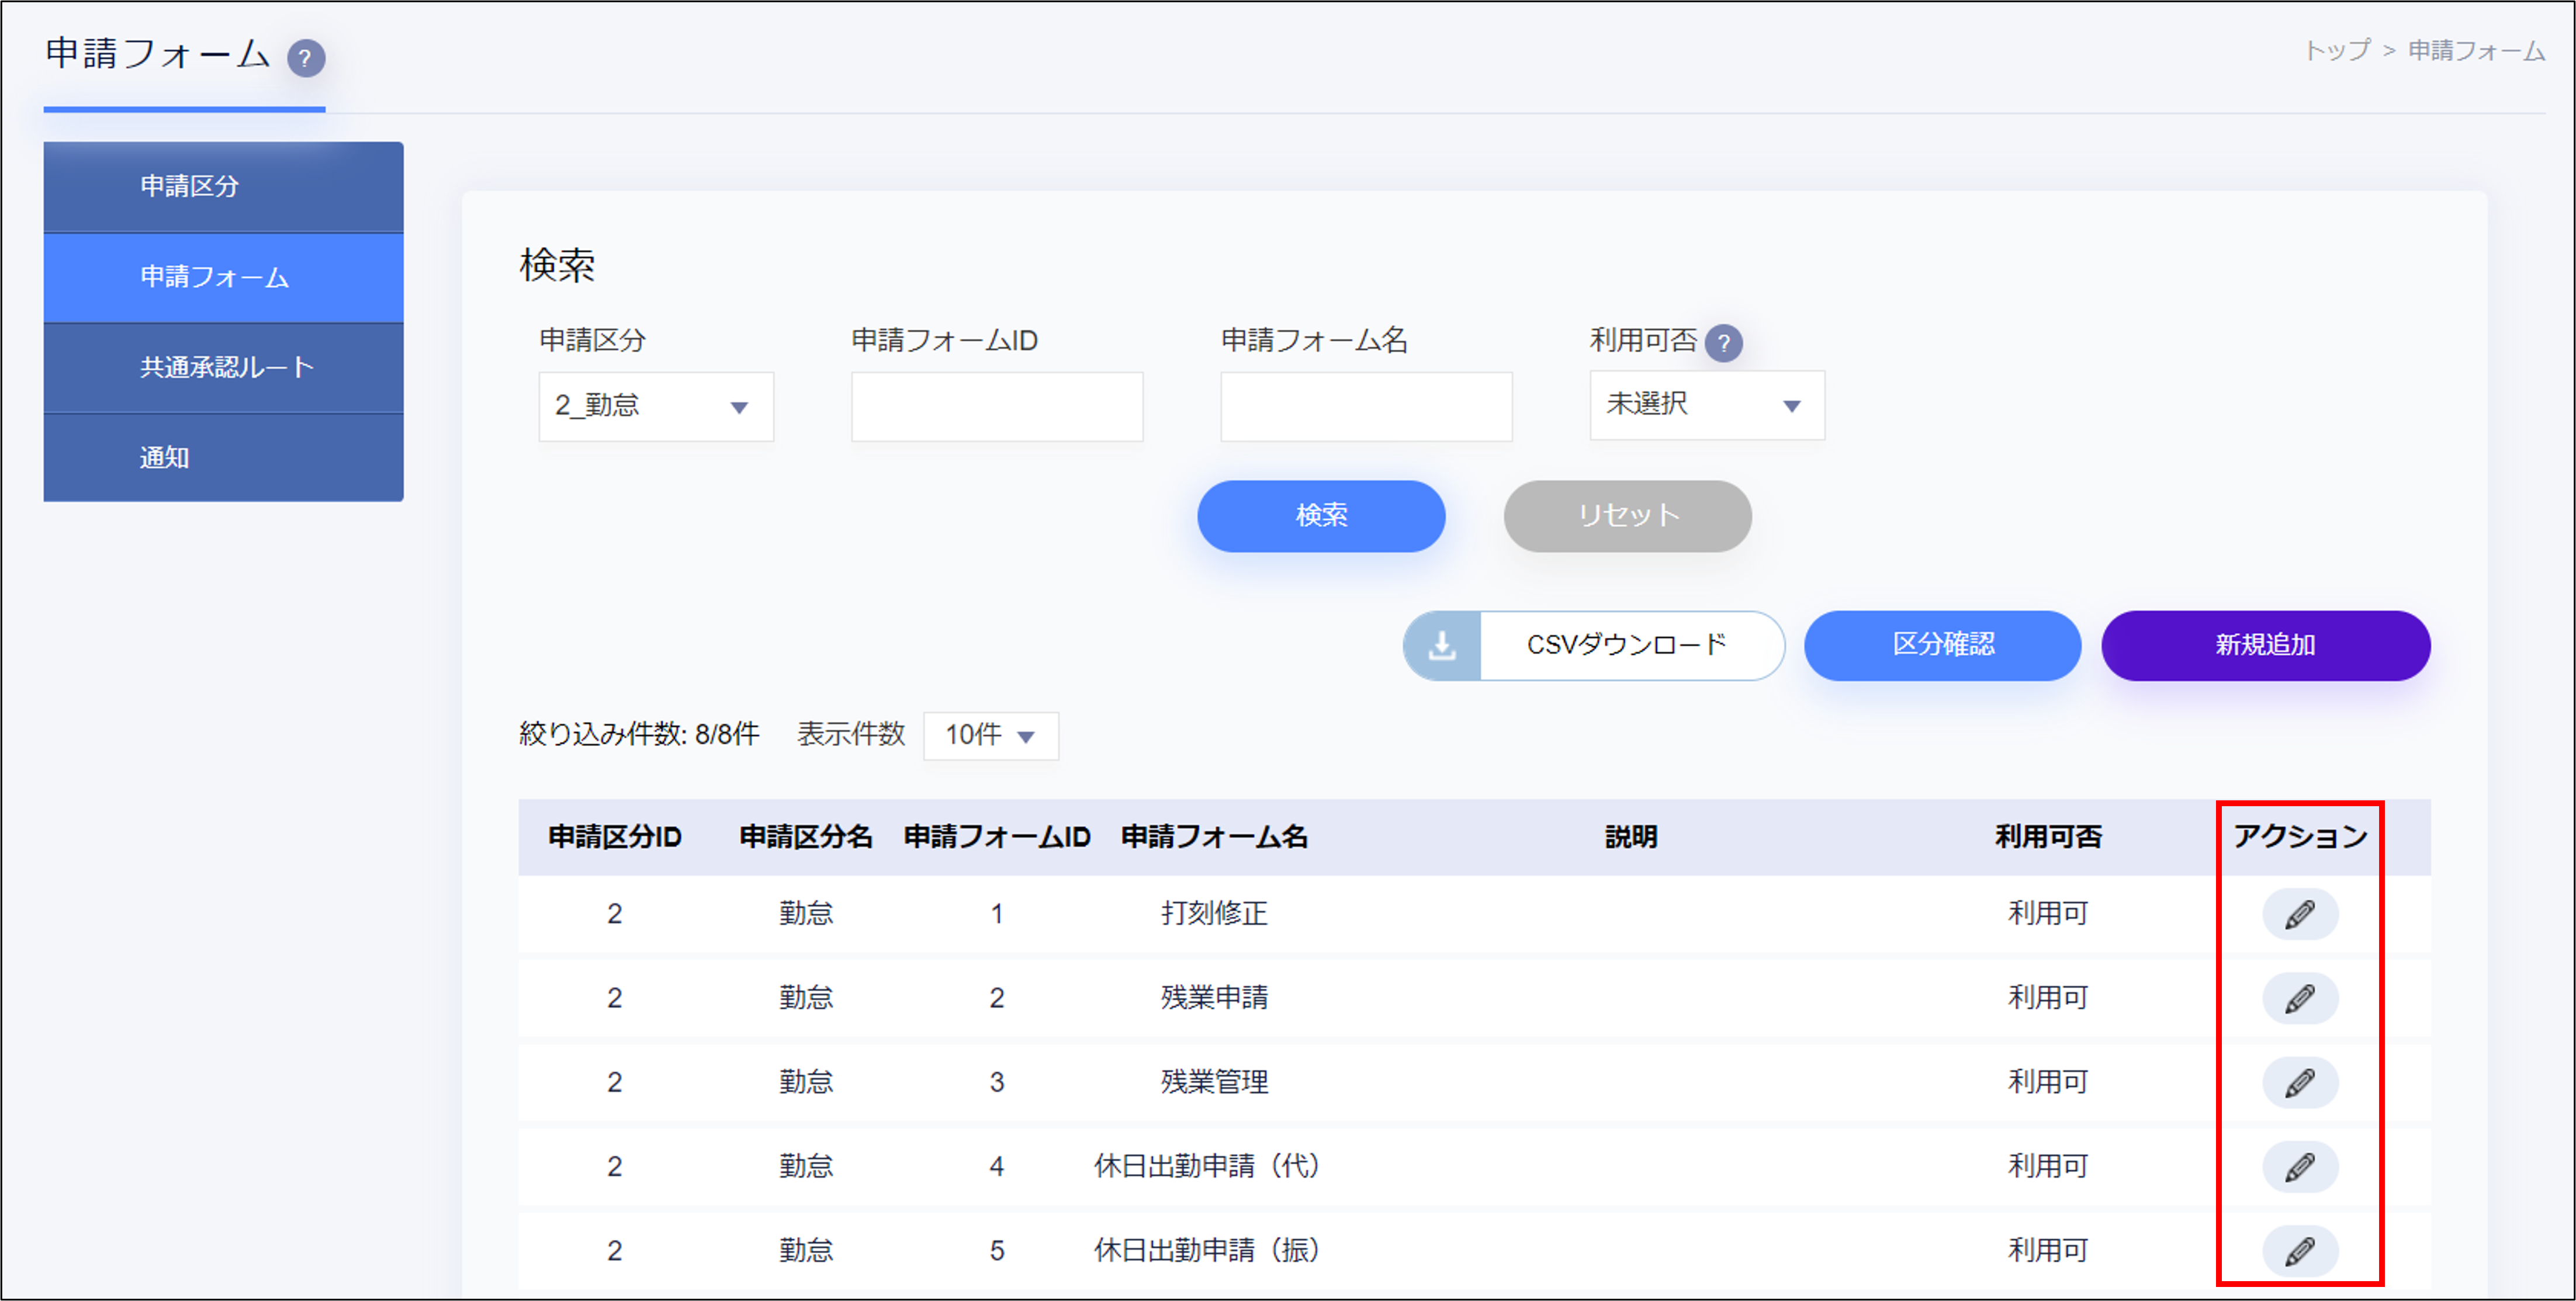Image resolution: width=2576 pixels, height=1301 pixels.
Task: Click 利用可 in the 打刻修正 row
Action: [x=2048, y=914]
